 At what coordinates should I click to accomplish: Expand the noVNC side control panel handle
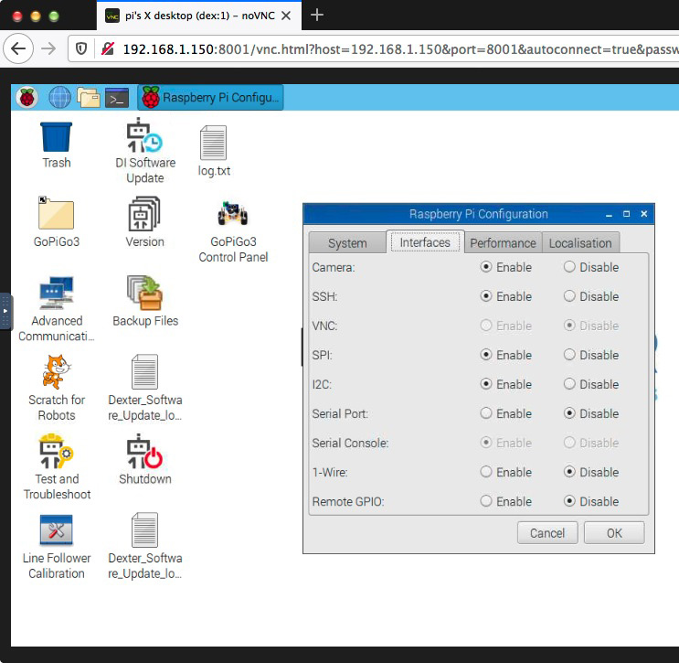pos(5,311)
